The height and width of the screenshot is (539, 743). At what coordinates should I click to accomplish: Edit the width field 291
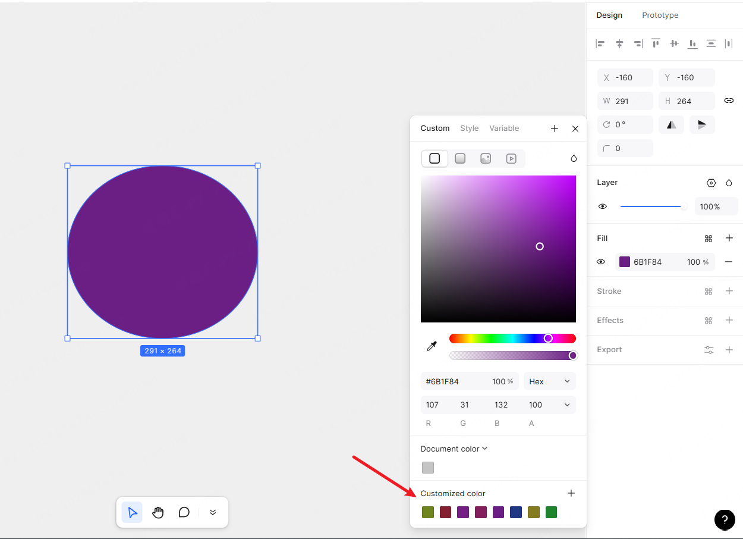coord(625,101)
